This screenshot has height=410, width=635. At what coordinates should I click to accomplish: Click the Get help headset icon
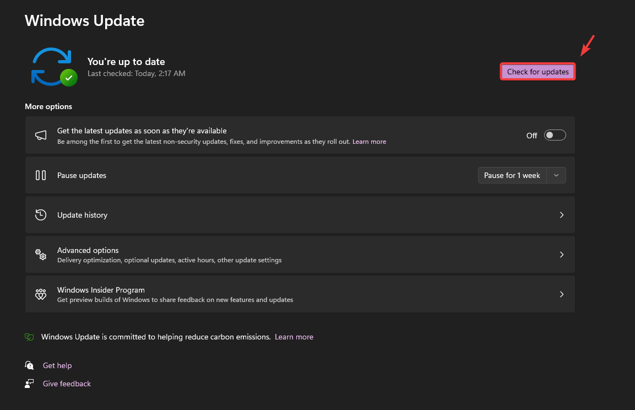(30, 365)
